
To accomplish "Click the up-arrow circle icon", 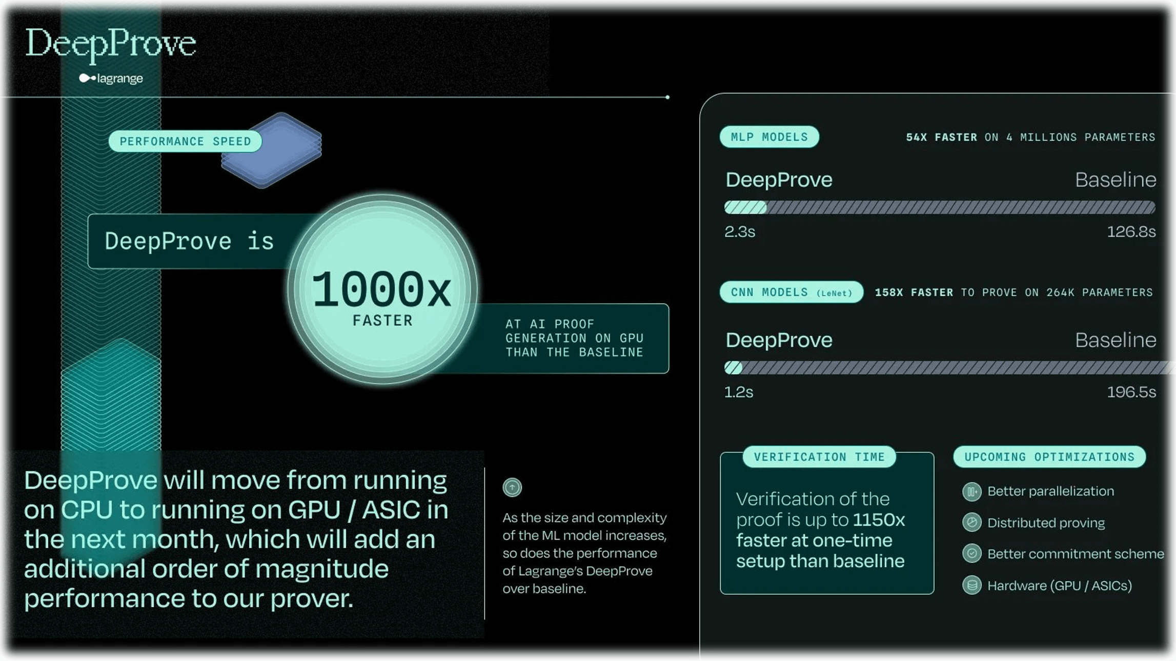I will (512, 487).
